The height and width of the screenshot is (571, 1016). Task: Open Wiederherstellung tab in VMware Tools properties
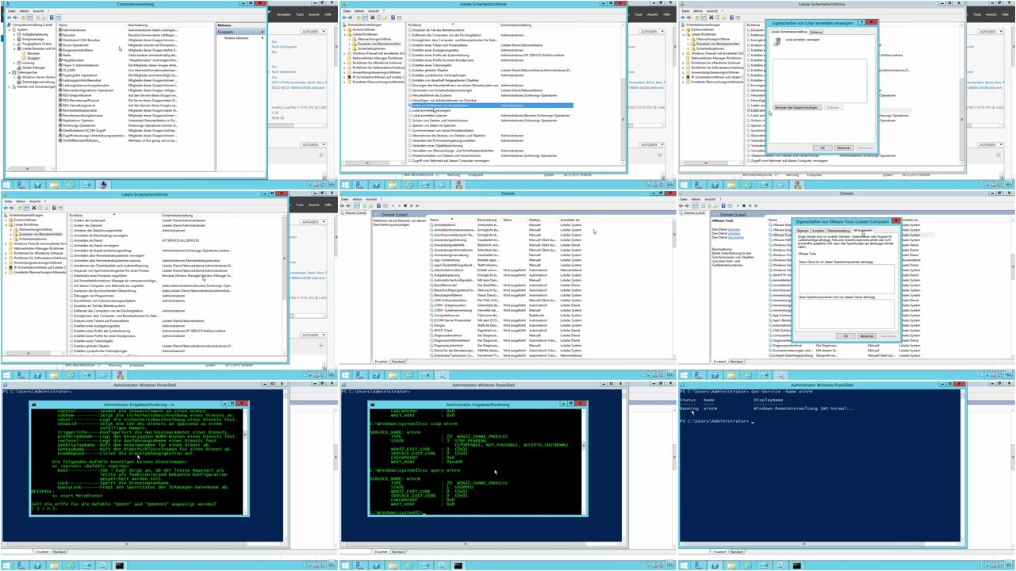click(x=839, y=231)
